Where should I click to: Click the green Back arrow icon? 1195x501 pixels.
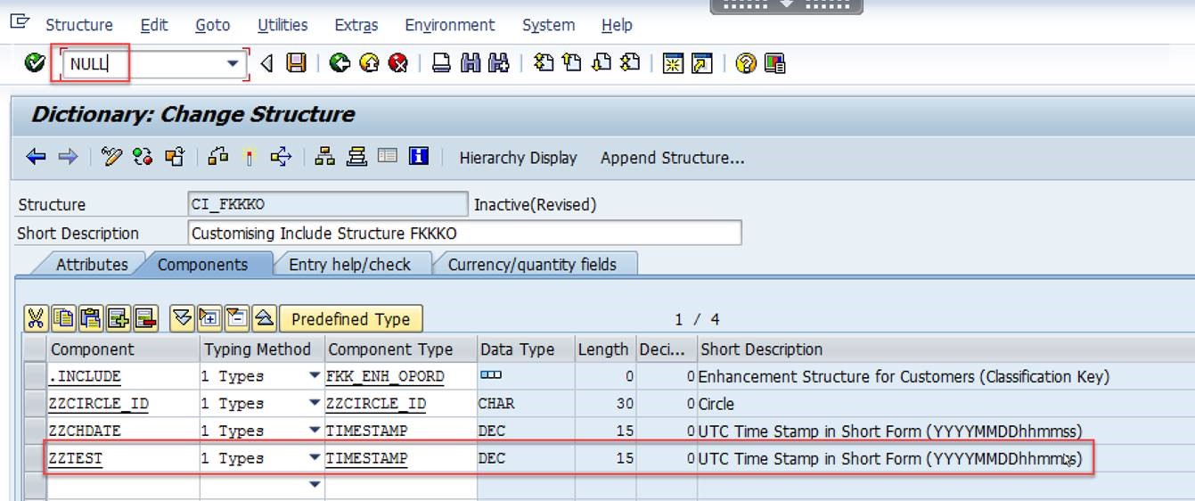pyautogui.click(x=340, y=63)
